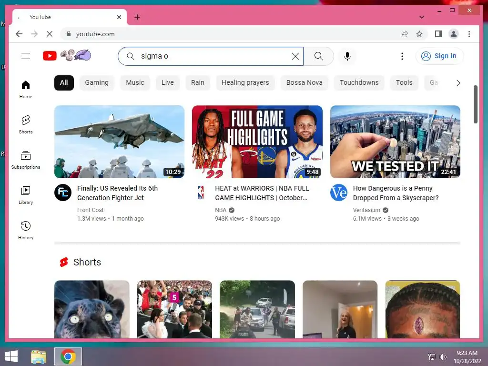
Task: Close the YouTube tab
Action: pyautogui.click(x=119, y=17)
